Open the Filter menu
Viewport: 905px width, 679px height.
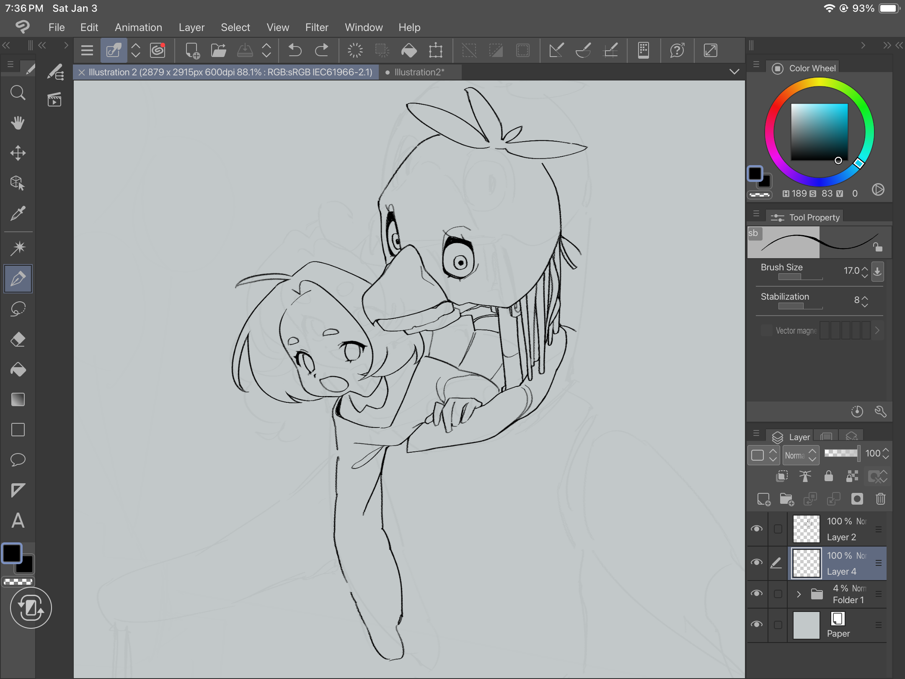(x=316, y=27)
